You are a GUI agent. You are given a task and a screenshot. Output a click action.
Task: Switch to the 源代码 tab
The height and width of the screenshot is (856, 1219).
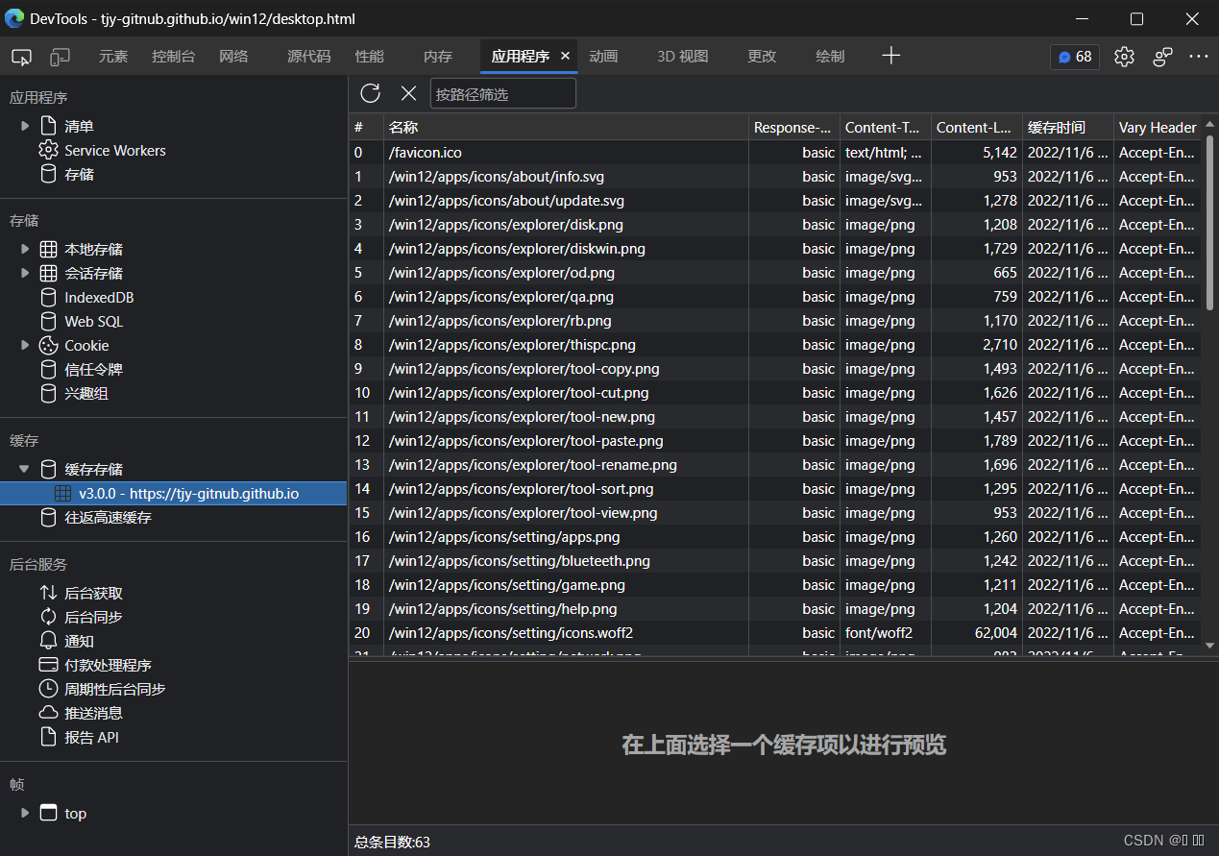308,57
